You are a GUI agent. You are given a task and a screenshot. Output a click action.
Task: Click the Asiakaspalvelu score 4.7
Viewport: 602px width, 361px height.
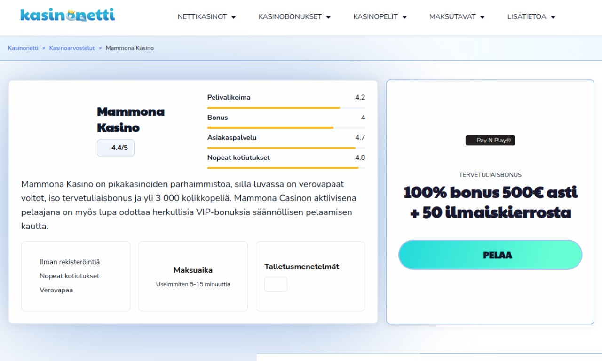[x=360, y=138]
